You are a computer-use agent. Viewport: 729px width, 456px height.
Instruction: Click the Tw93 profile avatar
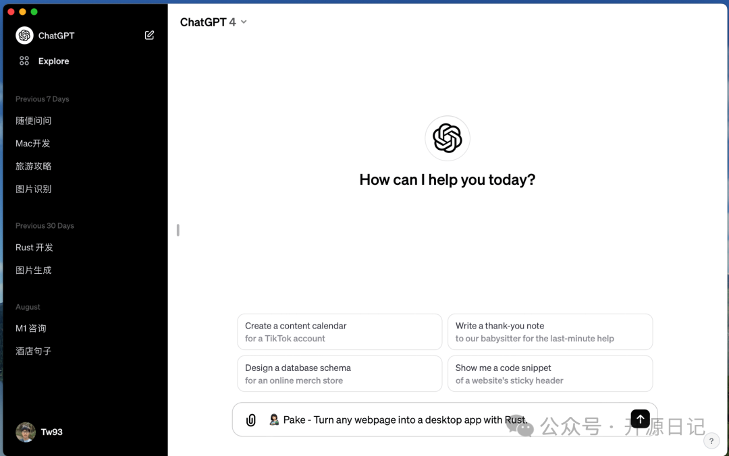coord(26,432)
